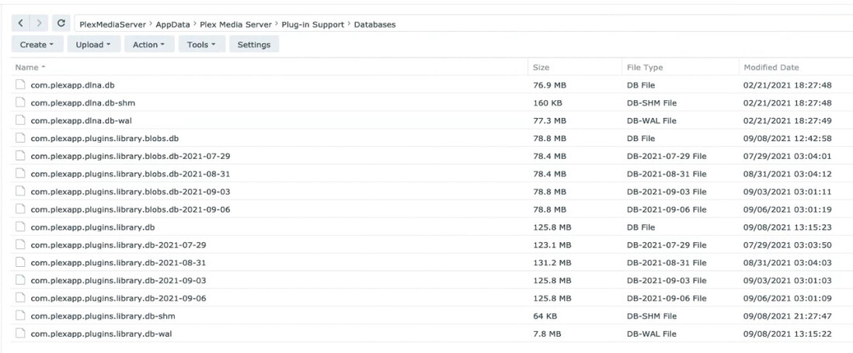Click the file icon for com.plexapp.dlna.db

tap(20, 85)
